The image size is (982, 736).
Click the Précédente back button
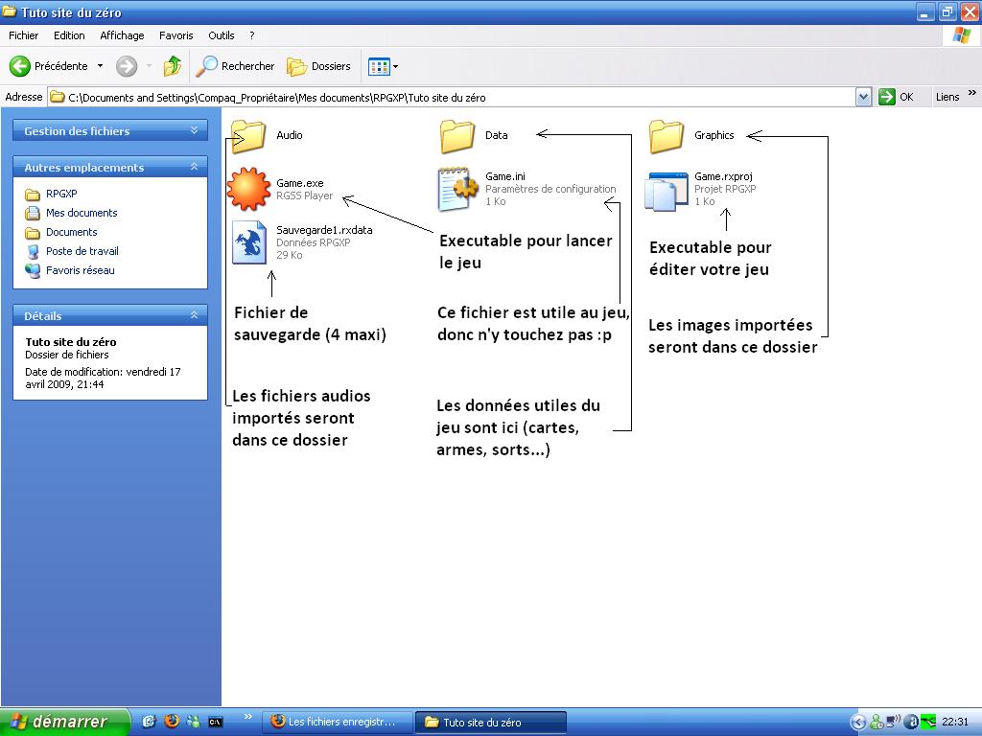[x=48, y=66]
